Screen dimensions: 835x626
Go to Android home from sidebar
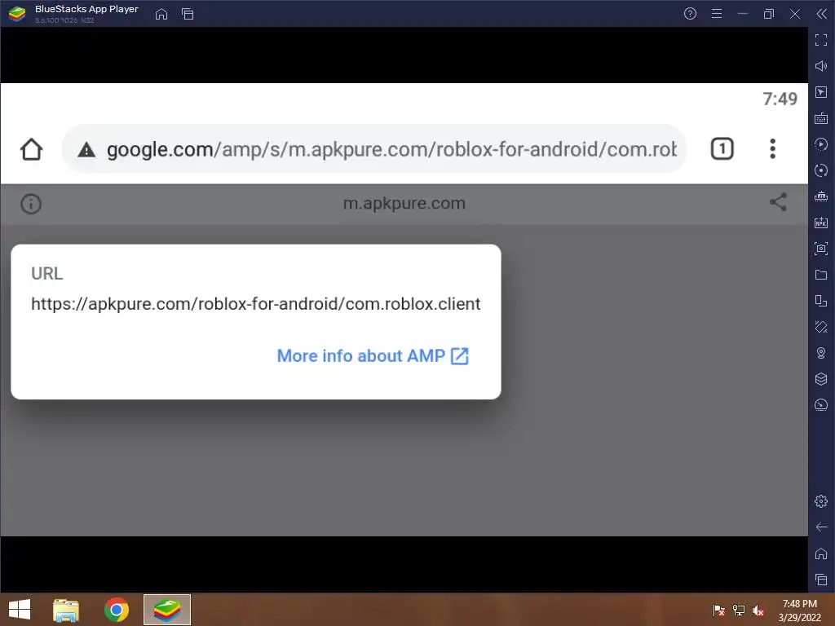[821, 553]
